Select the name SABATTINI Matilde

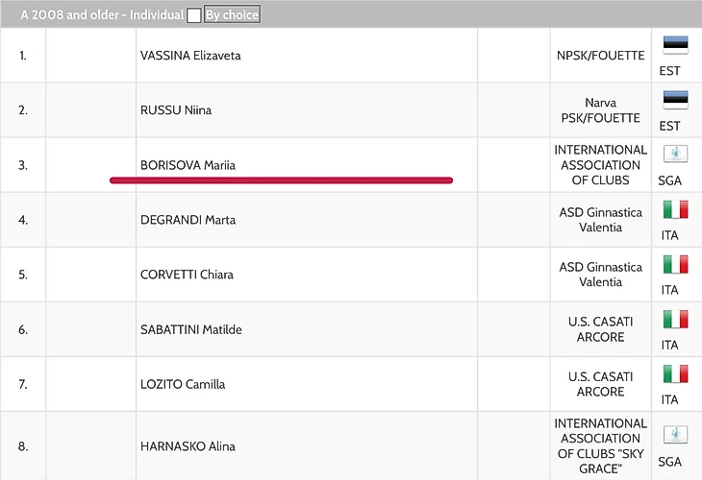[191, 329]
